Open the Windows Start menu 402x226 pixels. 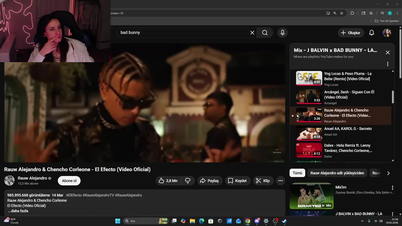point(118,221)
